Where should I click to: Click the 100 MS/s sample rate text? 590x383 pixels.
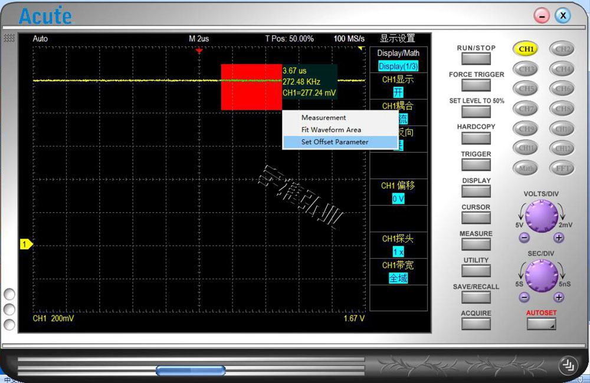point(349,39)
